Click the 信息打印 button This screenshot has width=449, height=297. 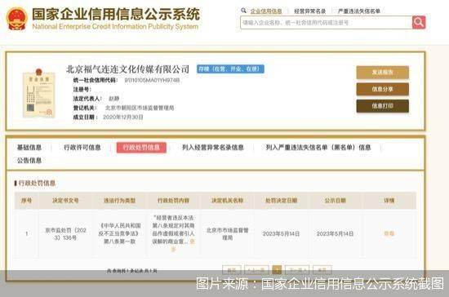click(382, 106)
